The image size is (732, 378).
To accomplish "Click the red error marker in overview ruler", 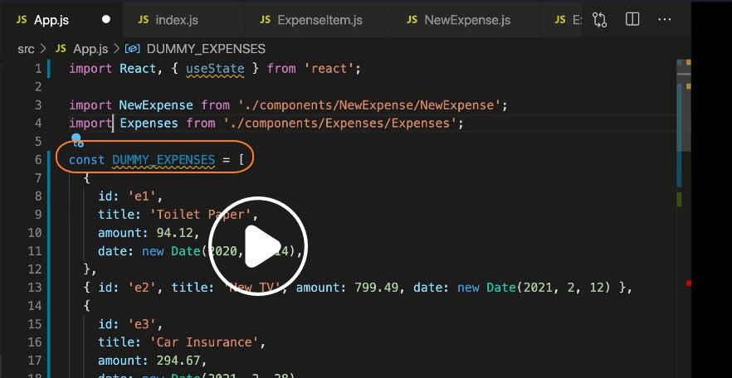I will click(x=689, y=283).
